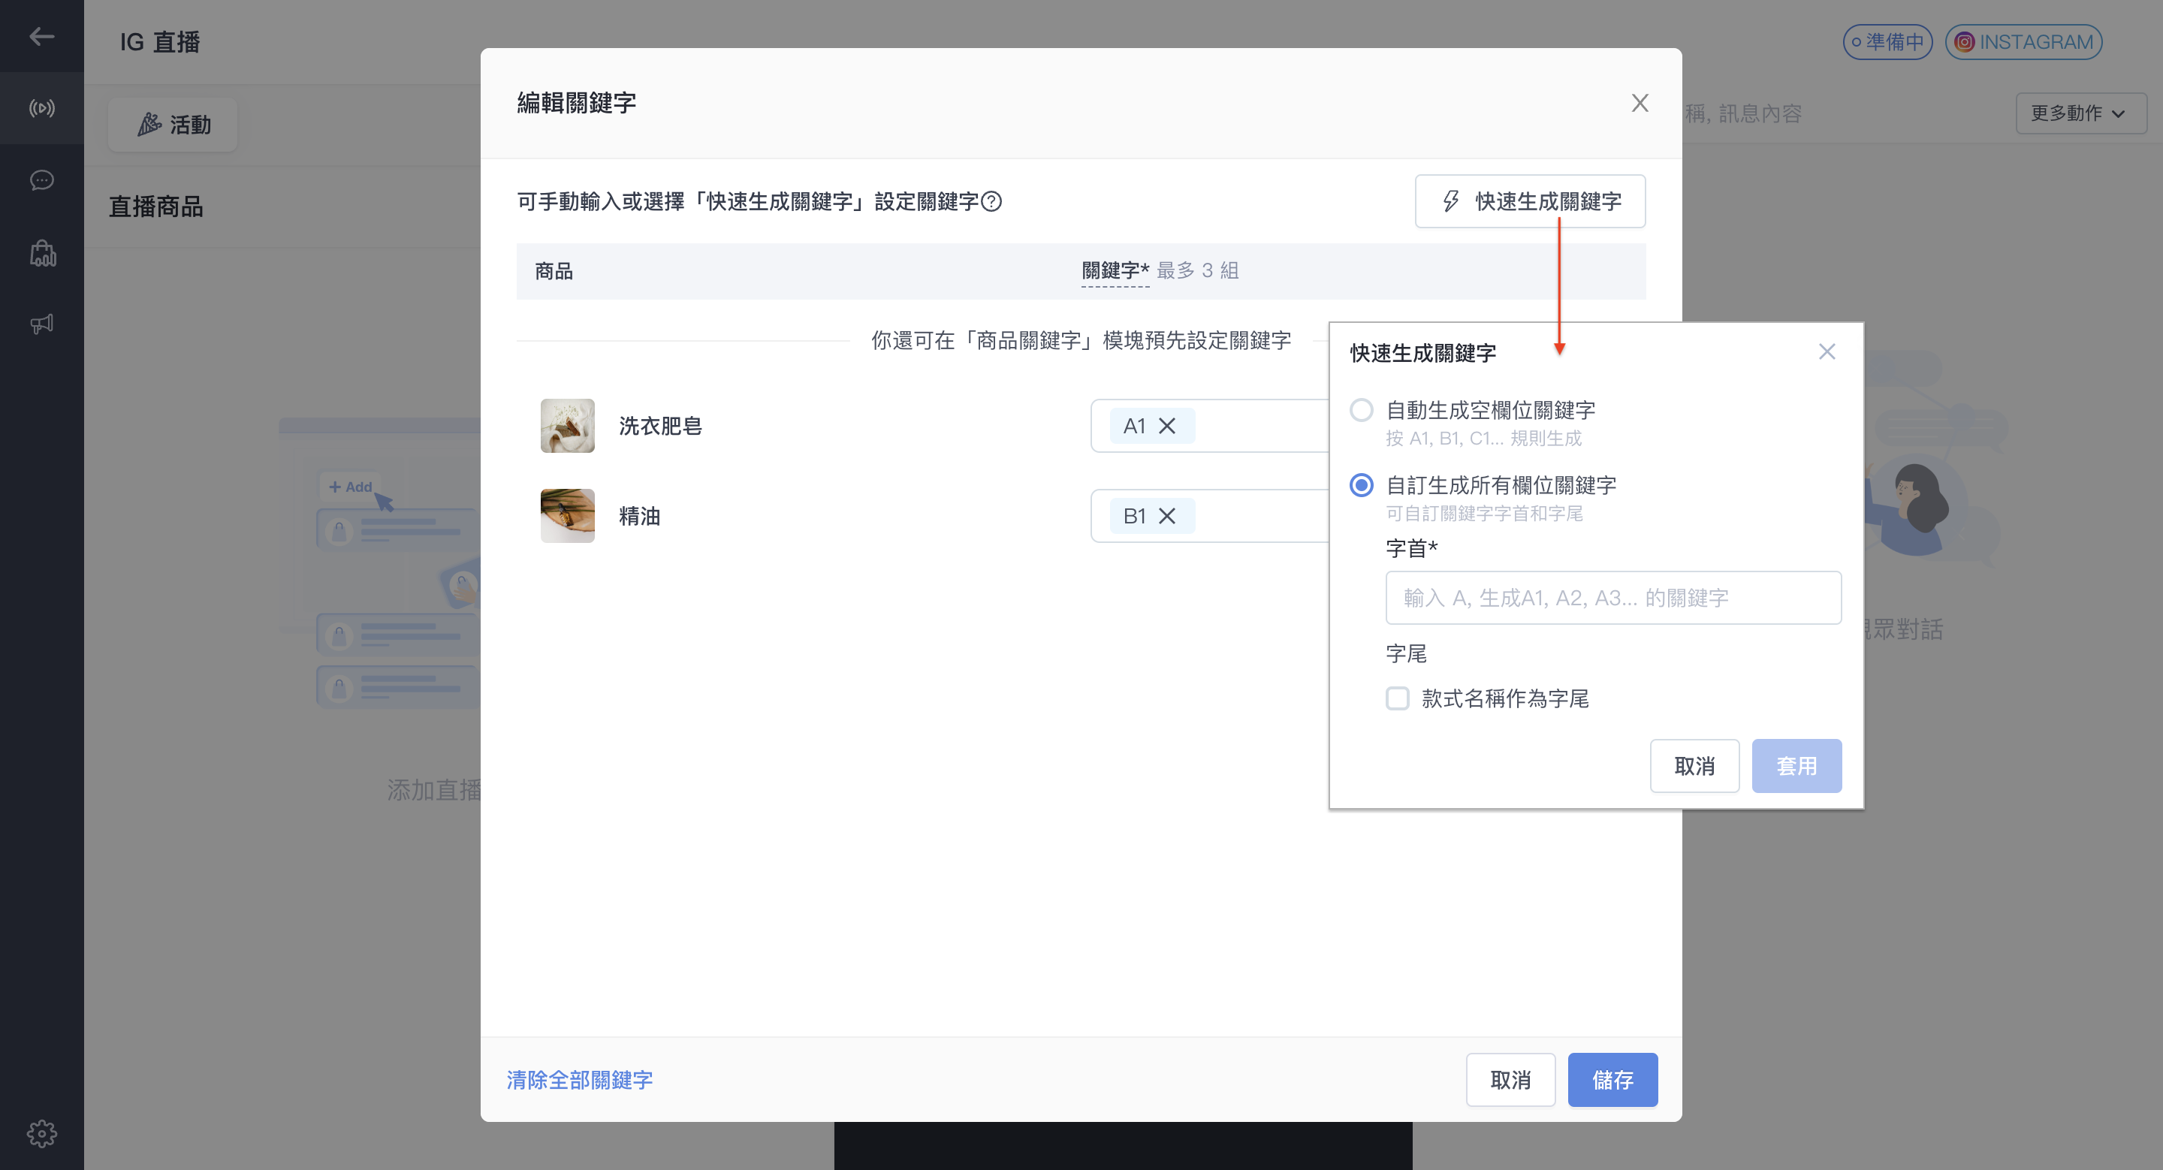This screenshot has height=1170, width=2163.
Task: Click 快速生成關鍵字 button
Action: point(1529,201)
